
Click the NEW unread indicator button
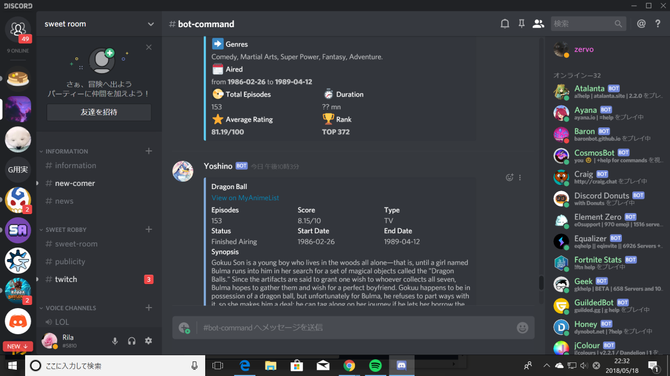[x=18, y=346]
